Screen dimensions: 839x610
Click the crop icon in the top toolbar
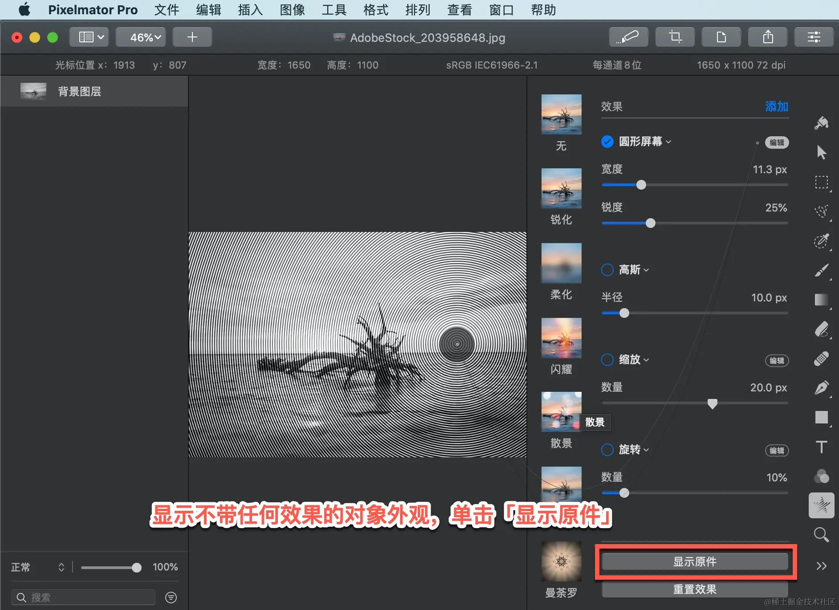675,37
